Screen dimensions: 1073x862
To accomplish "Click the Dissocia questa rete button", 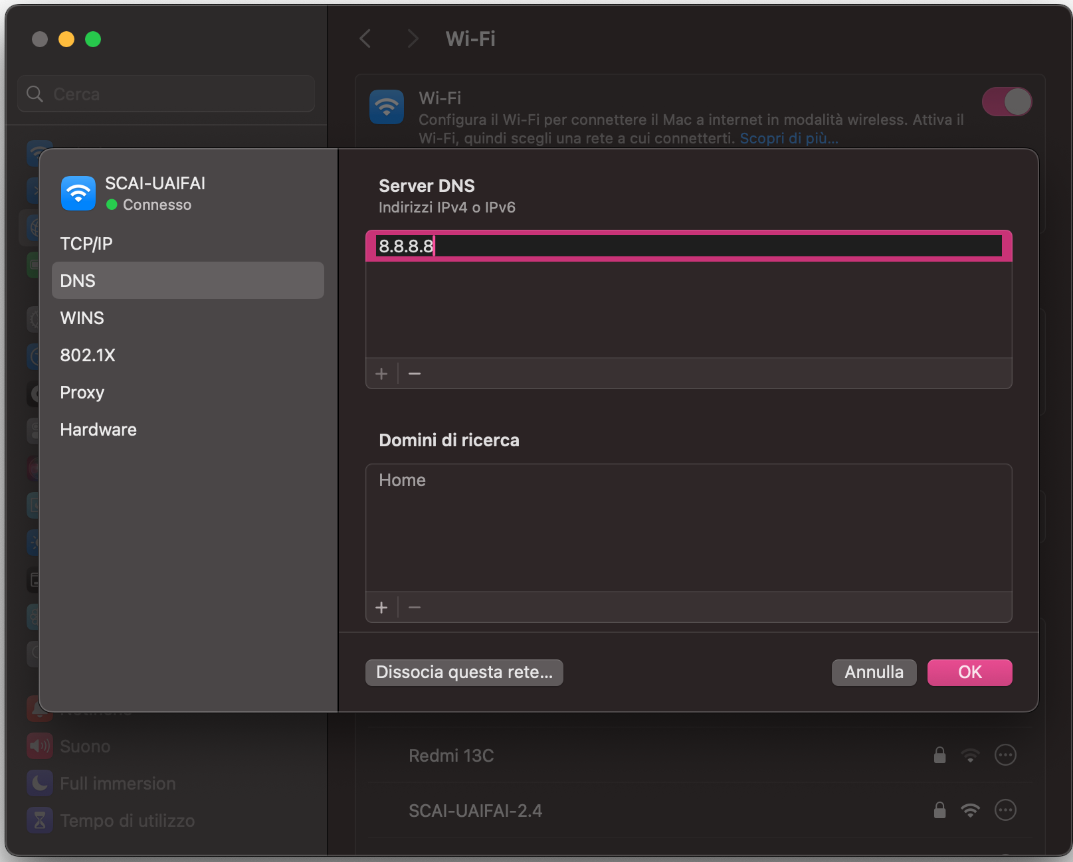I will [464, 672].
